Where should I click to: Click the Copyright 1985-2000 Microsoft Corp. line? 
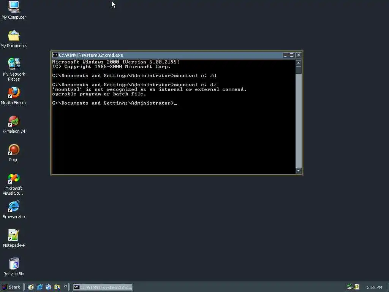click(111, 67)
